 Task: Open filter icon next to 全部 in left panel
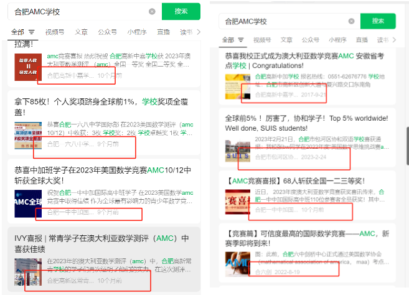(x=32, y=32)
